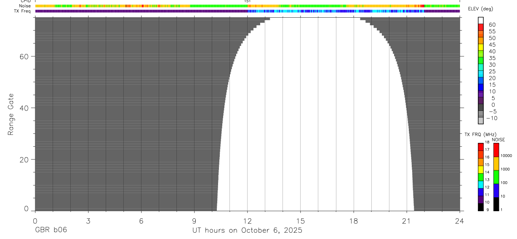Click the NOISE scale label "100"
Image resolution: width=517 pixels, height=239 pixels.
504,183
